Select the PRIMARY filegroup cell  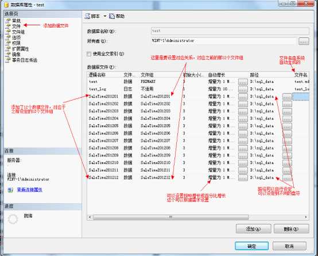(148, 82)
